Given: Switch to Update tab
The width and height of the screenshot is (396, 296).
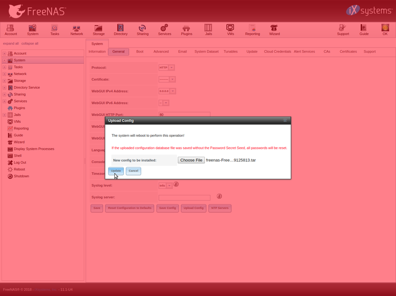Looking at the screenshot, I should (252, 52).
